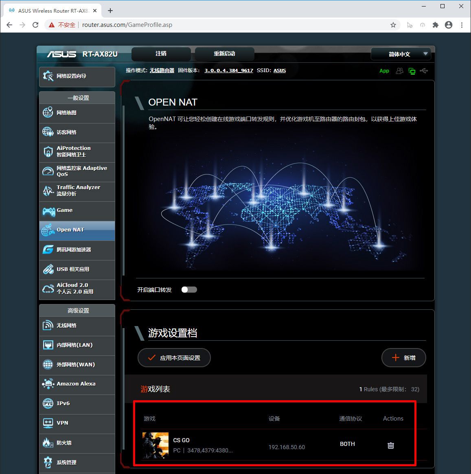Open Chrome three-dot menu
The width and height of the screenshot is (471, 474).
coord(462,25)
